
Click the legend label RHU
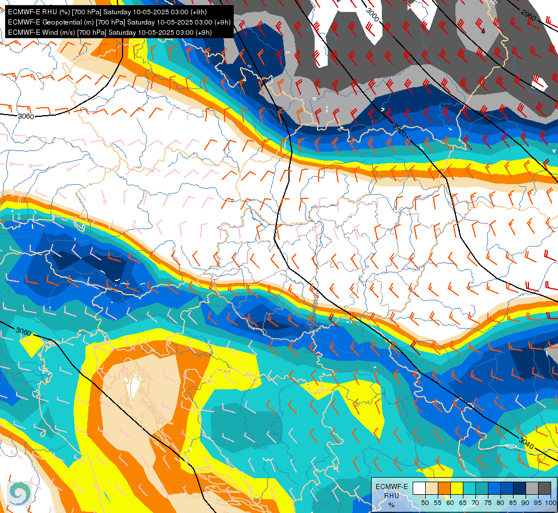click(392, 495)
